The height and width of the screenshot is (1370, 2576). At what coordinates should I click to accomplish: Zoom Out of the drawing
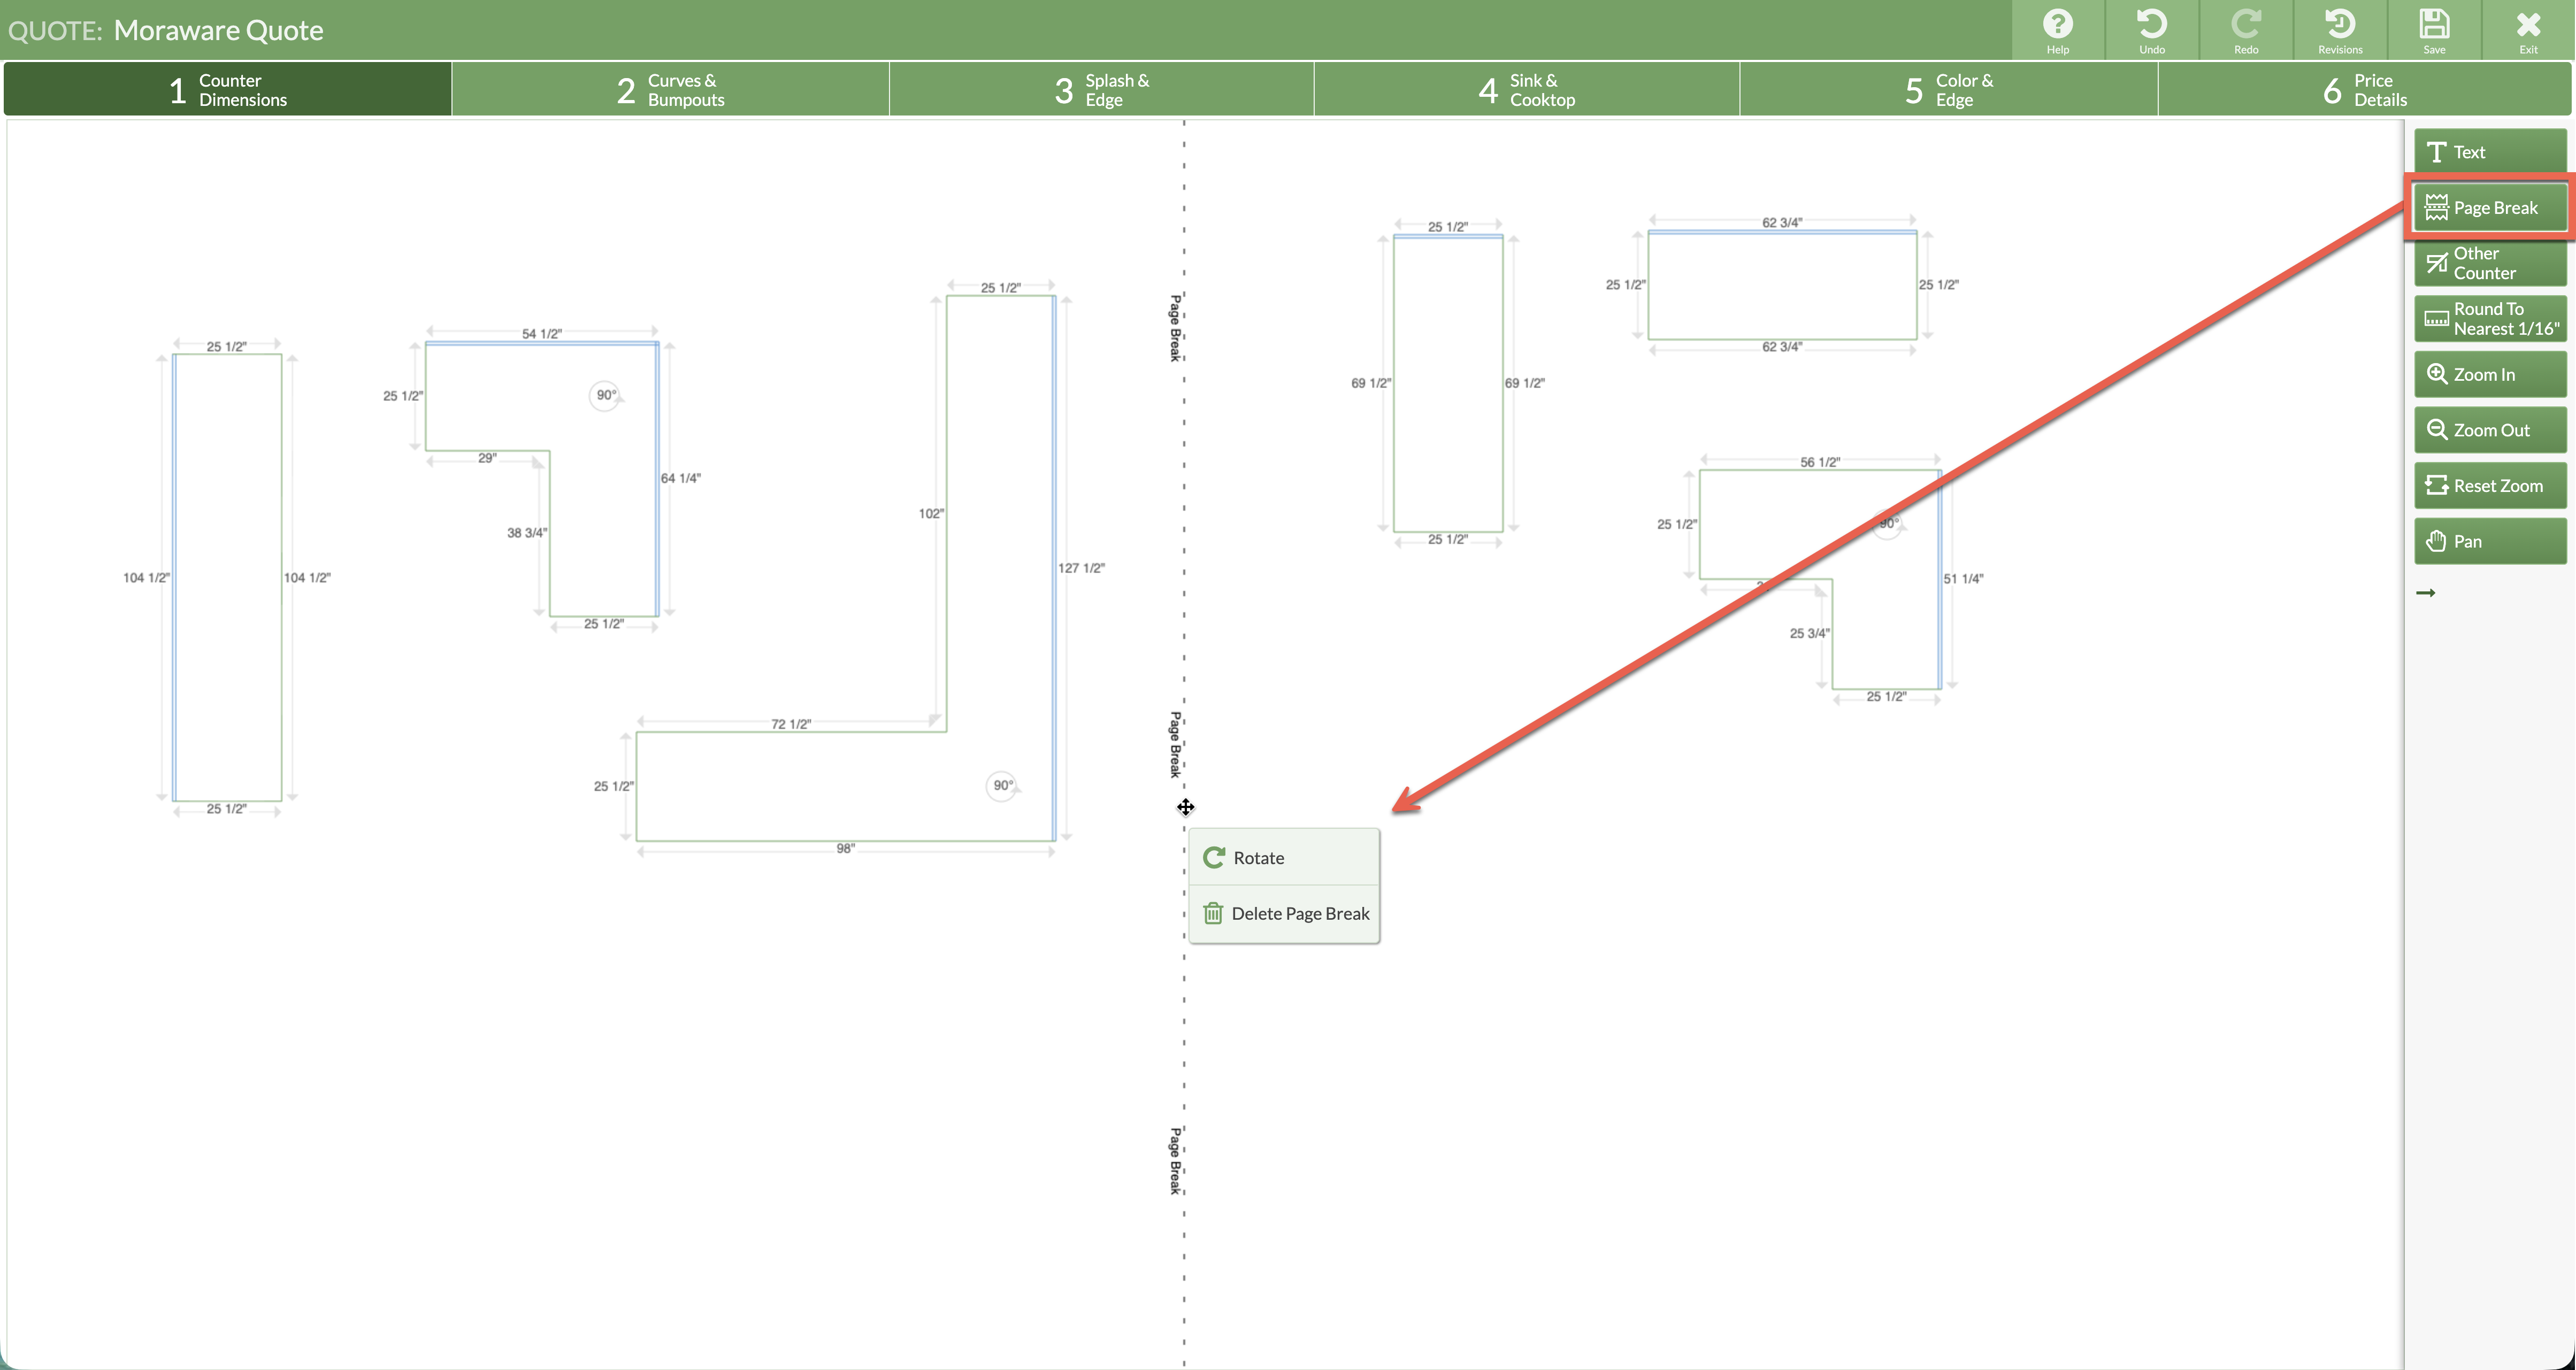coord(2489,430)
